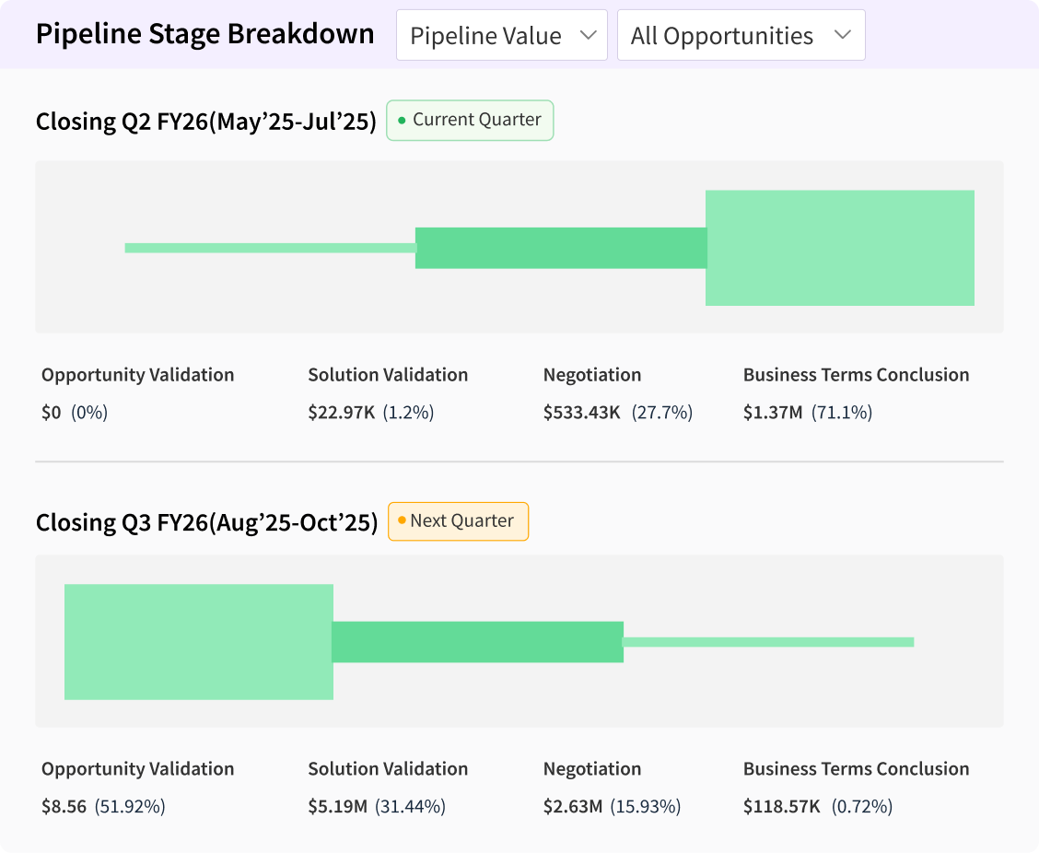The height and width of the screenshot is (853, 1039).
Task: Click green dot in Current Quarter badge
Action: coord(402,121)
